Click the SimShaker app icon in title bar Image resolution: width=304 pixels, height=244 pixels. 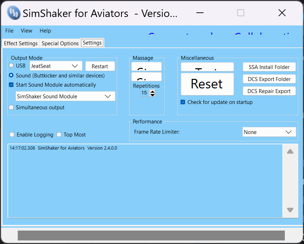[x=13, y=13]
